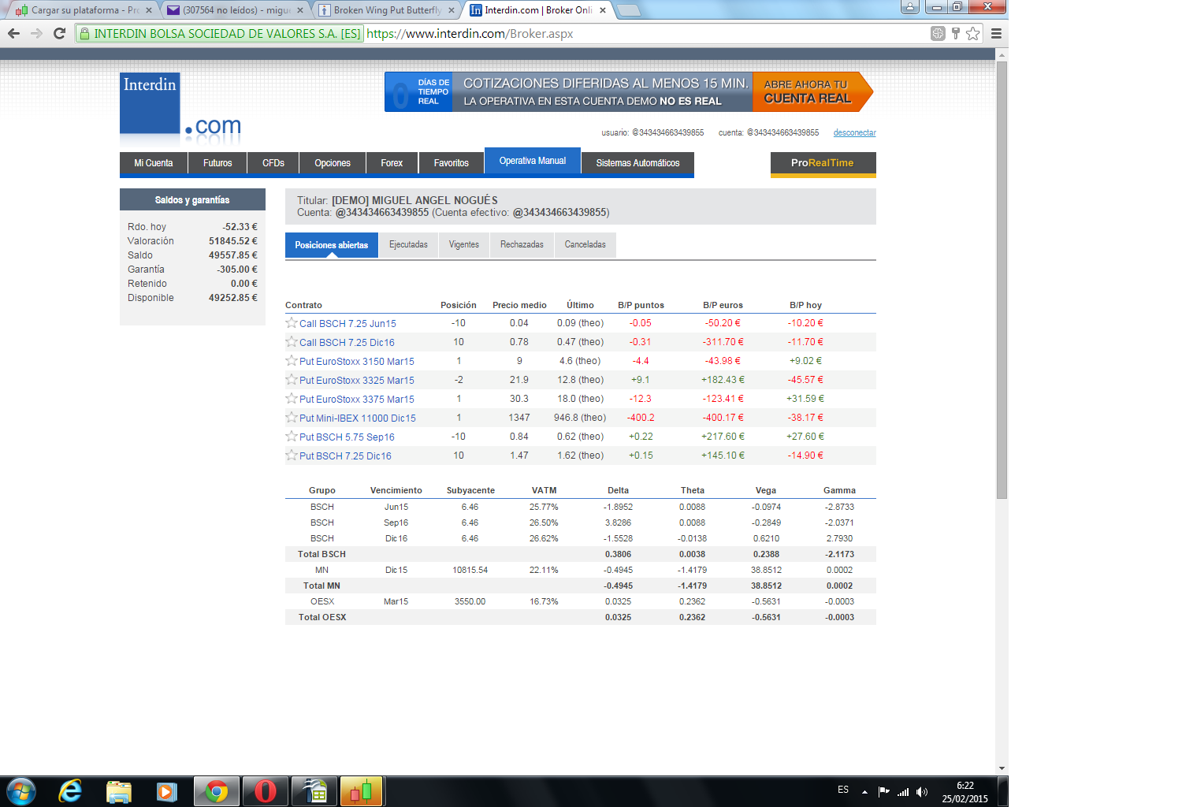This screenshot has width=1182, height=807.
Task: Toggle favorite star for Put EuroStoxx 3325 Mar15
Action: click(292, 379)
